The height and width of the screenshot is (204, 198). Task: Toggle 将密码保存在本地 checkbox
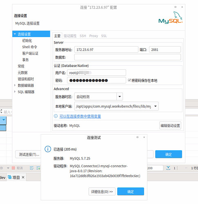point(129,80)
